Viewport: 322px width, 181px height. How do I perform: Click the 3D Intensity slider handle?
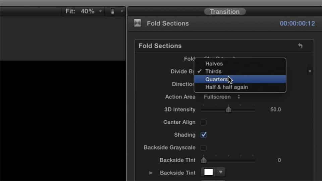[228, 110]
